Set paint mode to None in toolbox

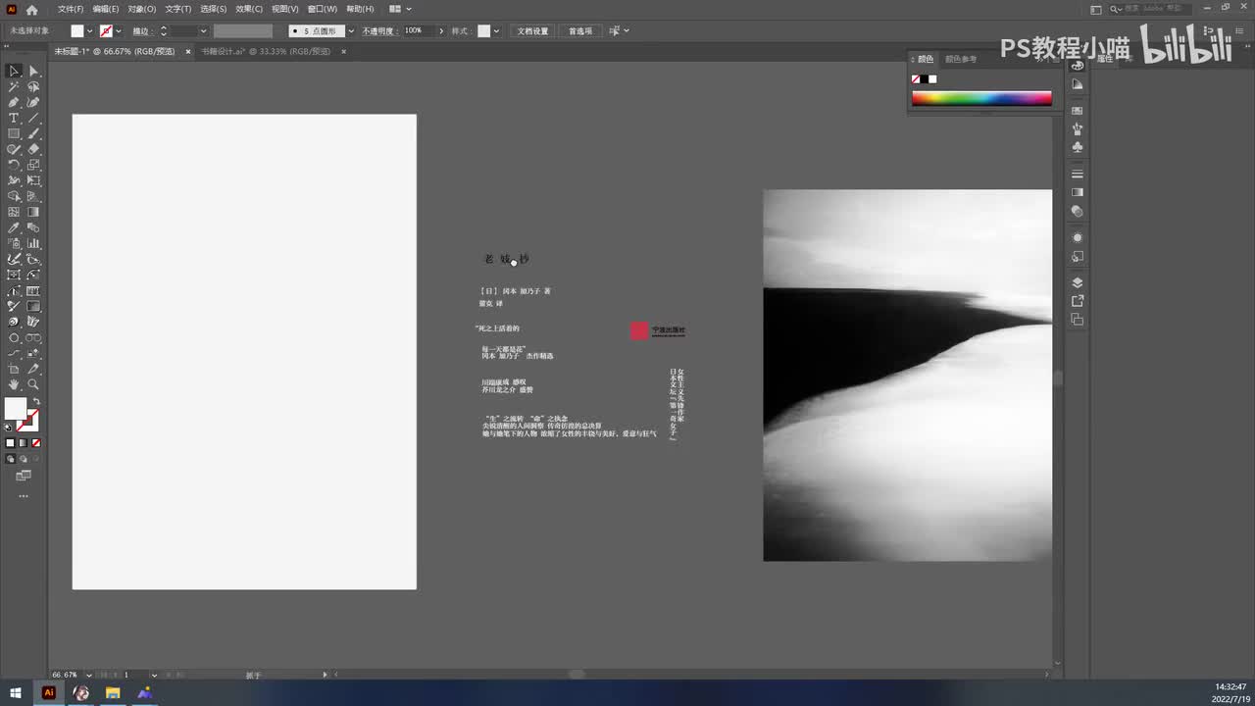[36, 443]
